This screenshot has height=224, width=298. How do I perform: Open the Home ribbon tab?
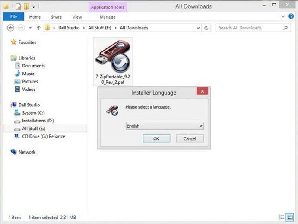[35, 17]
